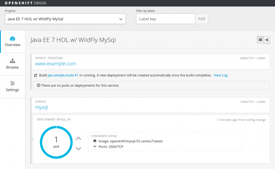Click the CONTAINER: MYSQL heading
Image resolution: width=275 pixels, height=169 pixels.
[x=104, y=136]
